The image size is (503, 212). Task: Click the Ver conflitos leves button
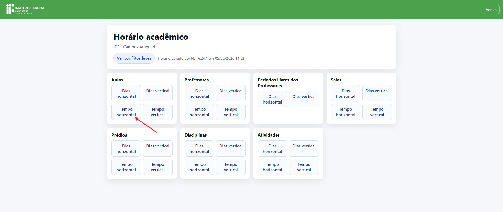(x=134, y=58)
